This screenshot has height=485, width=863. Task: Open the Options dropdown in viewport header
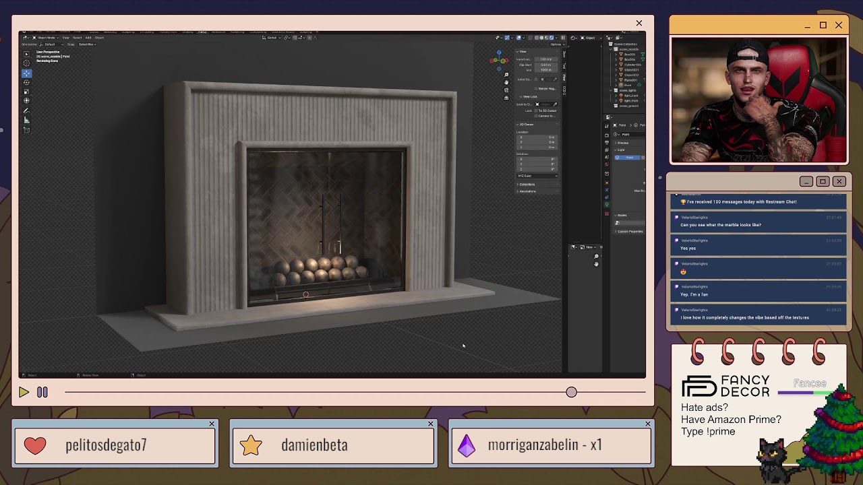pyautogui.click(x=558, y=44)
